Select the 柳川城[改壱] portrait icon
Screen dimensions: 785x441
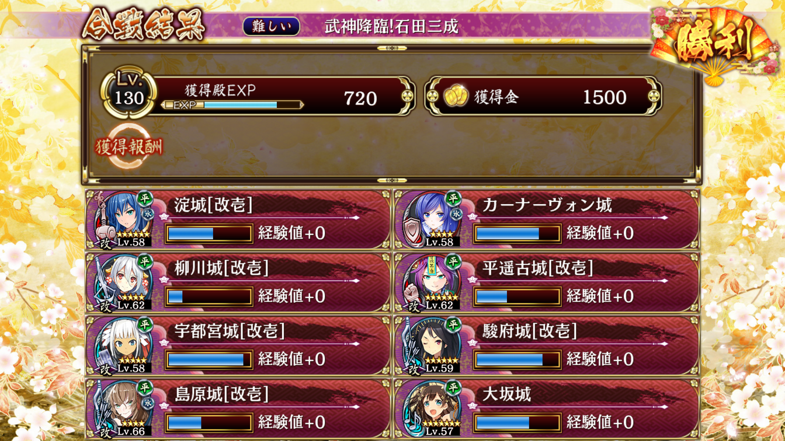[x=123, y=282]
